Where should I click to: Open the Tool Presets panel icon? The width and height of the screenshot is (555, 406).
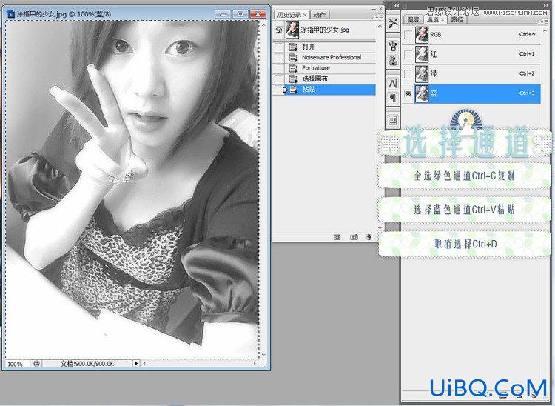coord(392,24)
